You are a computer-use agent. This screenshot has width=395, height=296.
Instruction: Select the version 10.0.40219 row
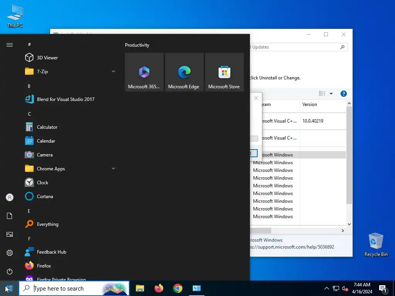click(x=298, y=121)
